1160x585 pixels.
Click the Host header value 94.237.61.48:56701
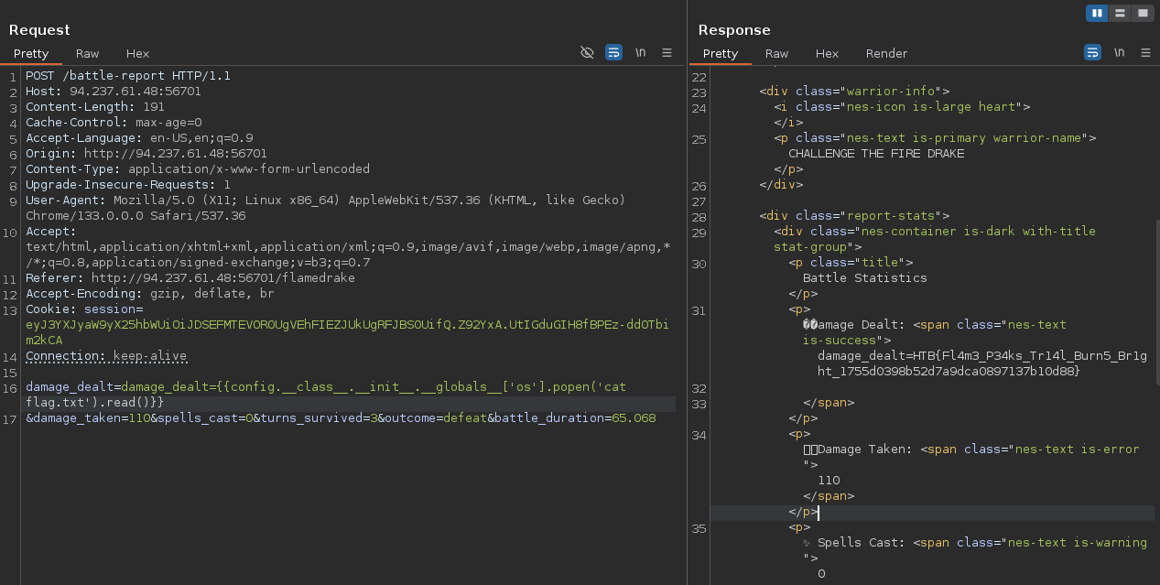tap(136, 92)
